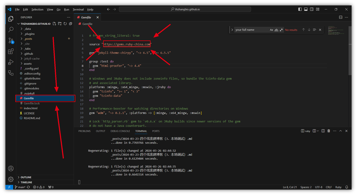
Task: Open Explorer views and more actions menu
Action: point(68,17)
